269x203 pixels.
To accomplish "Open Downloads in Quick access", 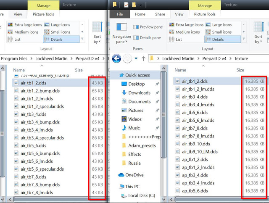I will coord(139,92).
